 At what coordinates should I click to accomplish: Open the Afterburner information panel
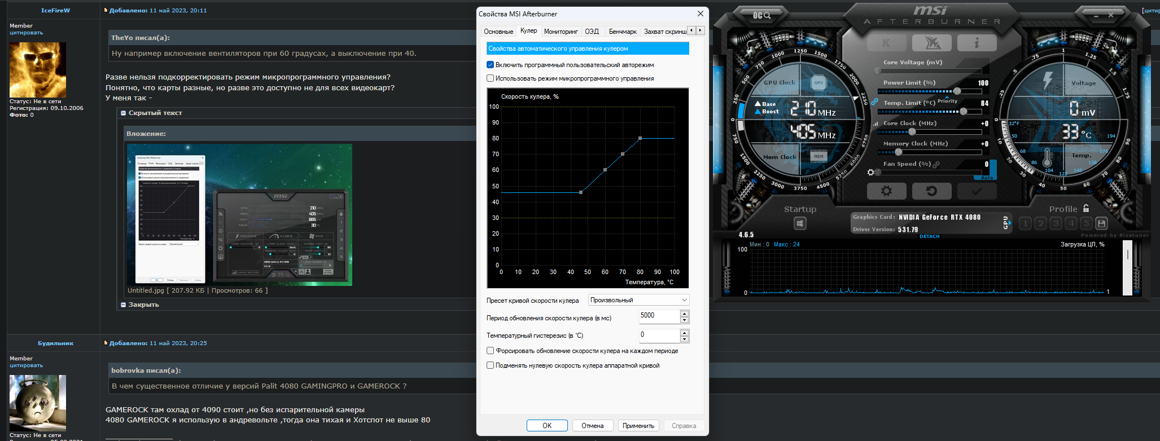click(977, 43)
